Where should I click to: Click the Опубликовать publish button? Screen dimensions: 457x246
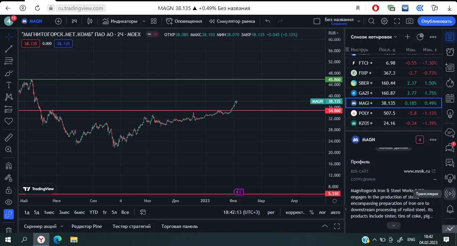tap(436, 21)
